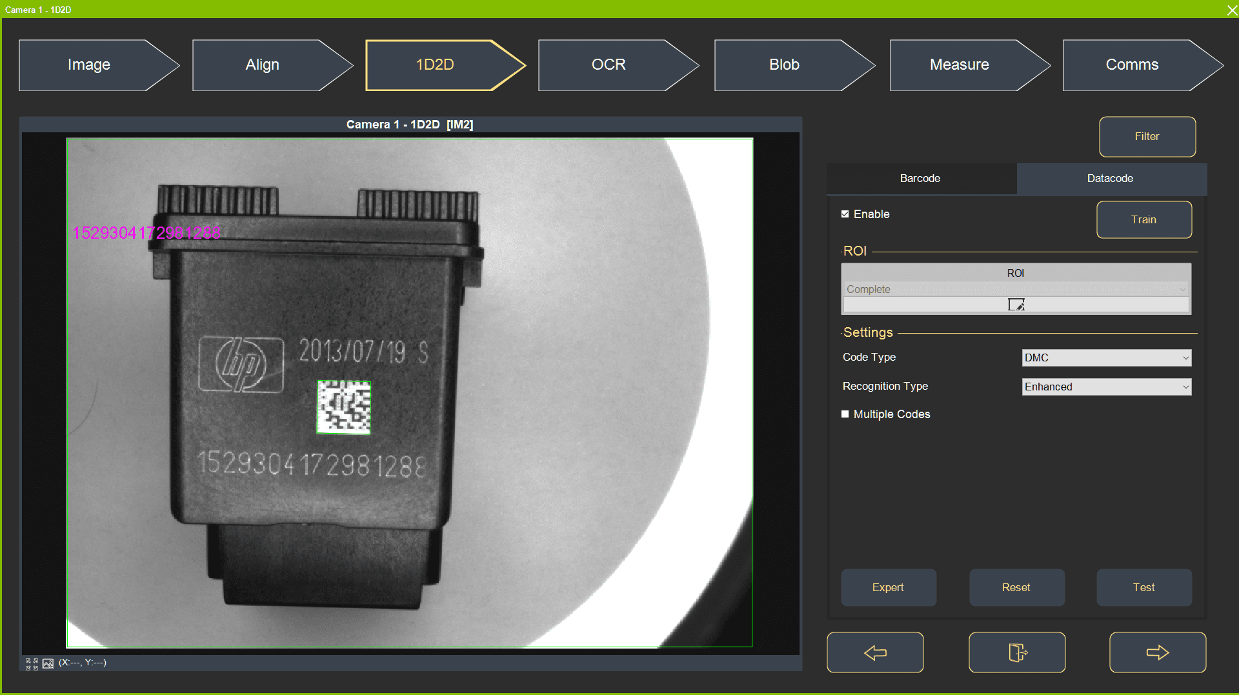The width and height of the screenshot is (1239, 695).
Task: Go back with the left arrow button
Action: [875, 652]
